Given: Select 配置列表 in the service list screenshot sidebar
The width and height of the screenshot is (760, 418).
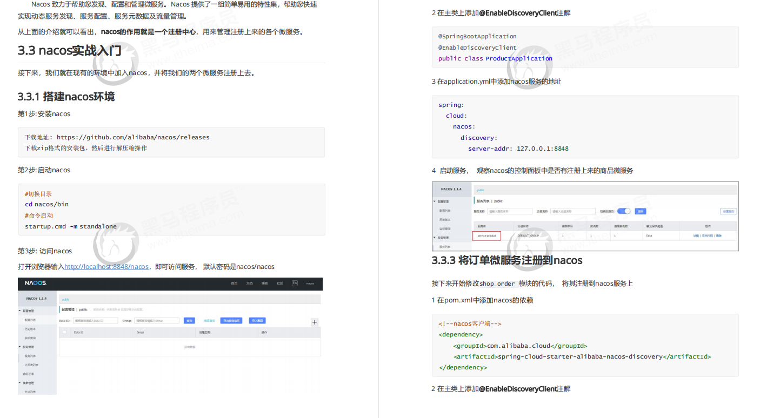Looking at the screenshot, I should tap(445, 211).
